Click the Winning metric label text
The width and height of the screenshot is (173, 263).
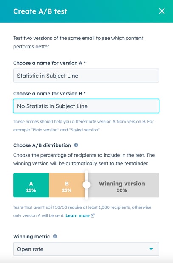(31, 237)
